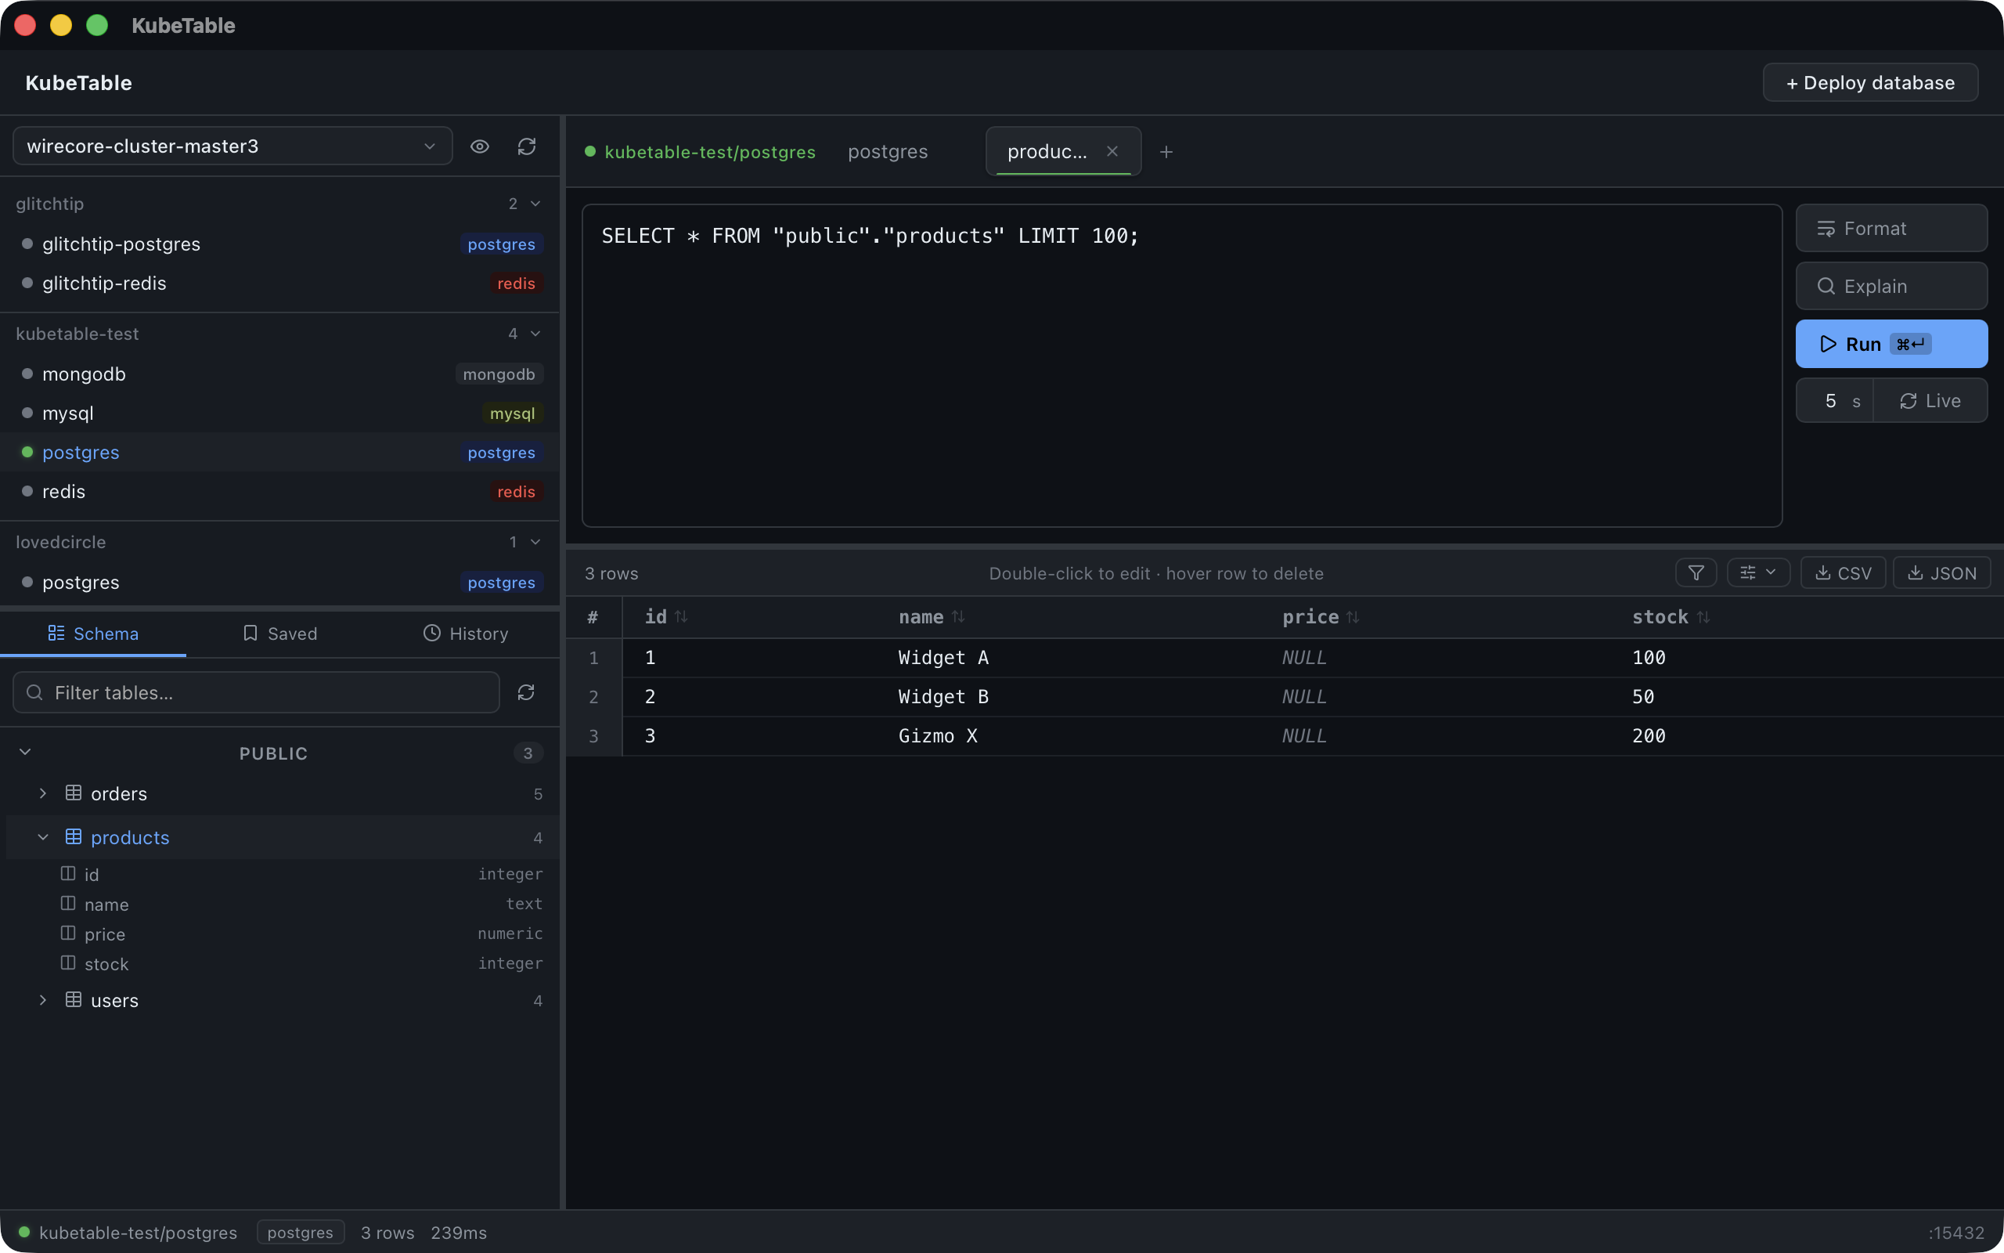Click into the SQL query editor
The image size is (2004, 1253).
click(x=1182, y=366)
